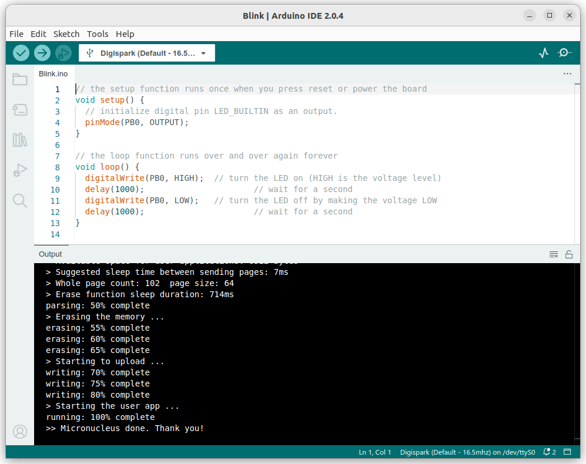Minimize the Arduino IDE window
Screen dimensions: 586x464
(x=529, y=16)
